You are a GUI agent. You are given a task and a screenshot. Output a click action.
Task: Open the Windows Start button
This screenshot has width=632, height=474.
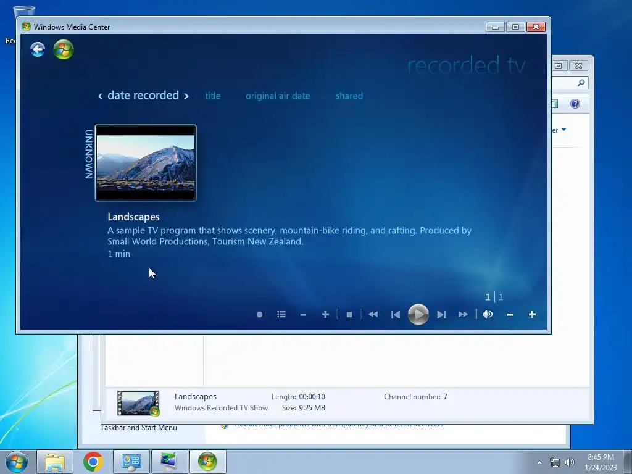17,462
